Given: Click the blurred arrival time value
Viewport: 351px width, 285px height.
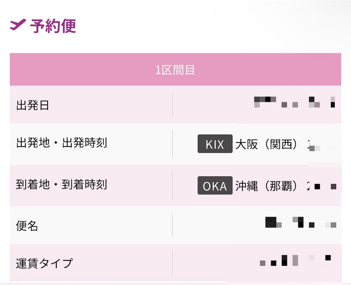Looking at the screenshot, I should pos(322,186).
